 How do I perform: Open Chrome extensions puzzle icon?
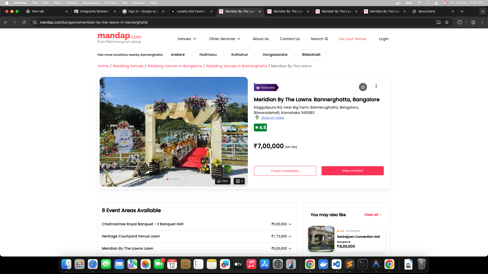[x=460, y=22]
